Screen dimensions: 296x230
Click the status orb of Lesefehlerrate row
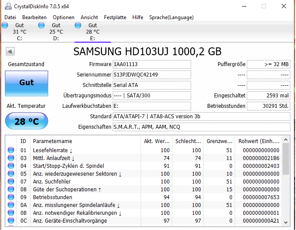coord(11,150)
